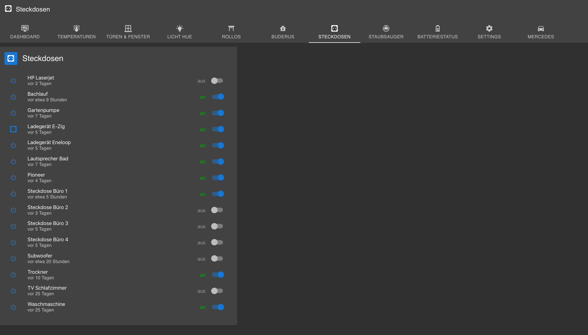
Task: Turn on the HP Laserjet switch
Action: tap(217, 81)
